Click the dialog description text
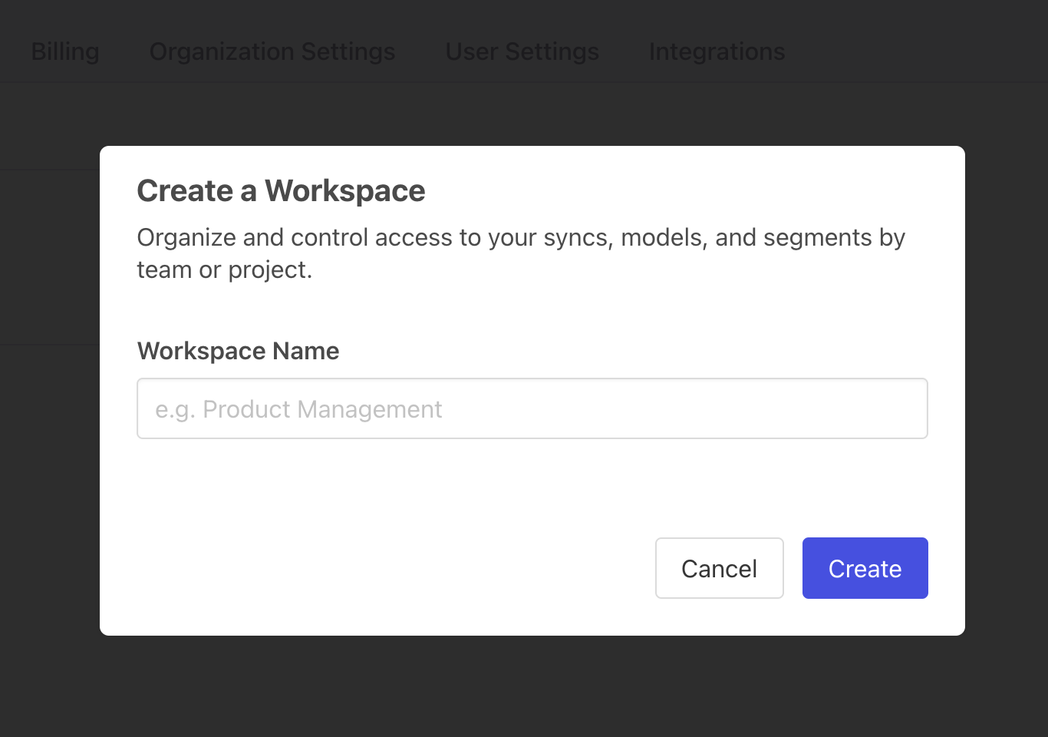The image size is (1048, 737). (x=520, y=253)
